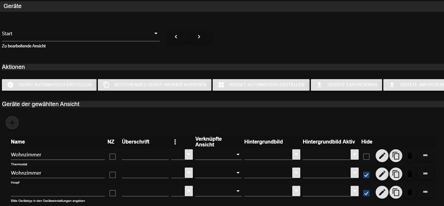This screenshot has width=444, height=206.
Task: Click the reorder handle of Knopf row
Action: (425, 174)
